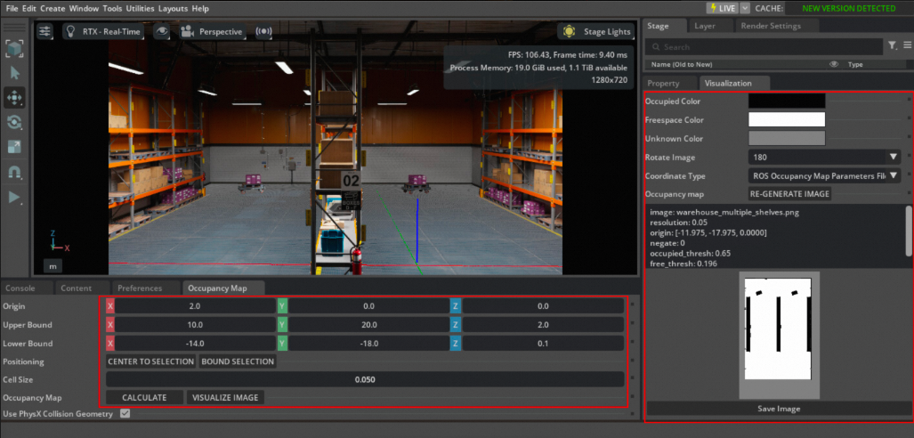The height and width of the screenshot is (438, 914).
Task: Focus the Stage search field
Action: pyautogui.click(x=764, y=46)
